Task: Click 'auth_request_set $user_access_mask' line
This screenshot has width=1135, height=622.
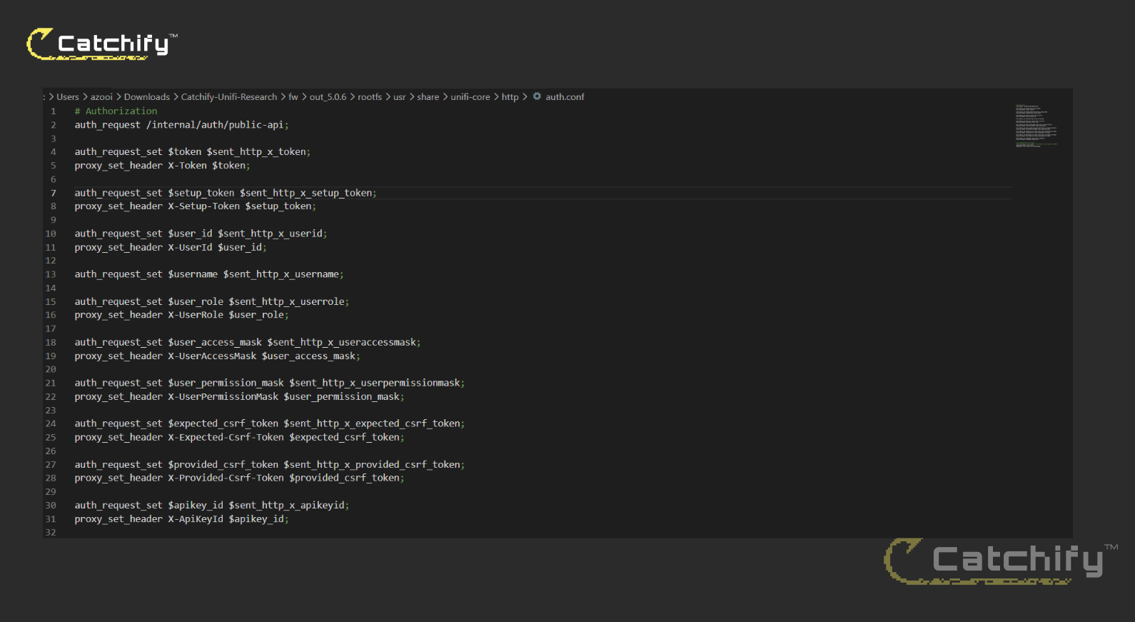Action: (248, 343)
